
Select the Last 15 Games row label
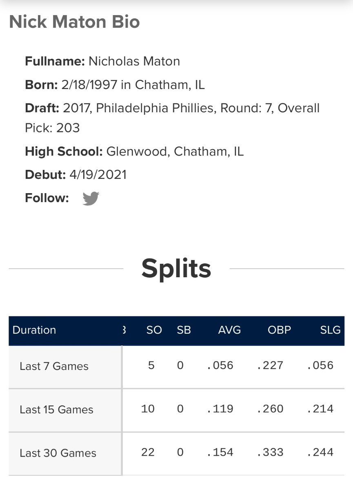coord(56,410)
